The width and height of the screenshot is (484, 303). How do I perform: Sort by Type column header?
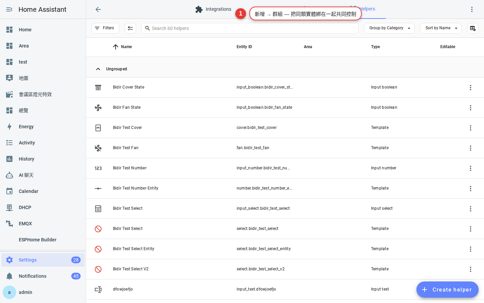375,47
